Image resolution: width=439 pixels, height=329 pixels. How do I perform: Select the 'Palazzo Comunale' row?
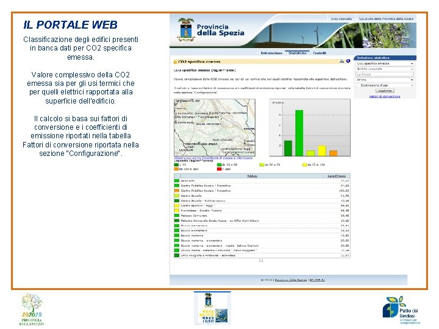tap(262, 216)
